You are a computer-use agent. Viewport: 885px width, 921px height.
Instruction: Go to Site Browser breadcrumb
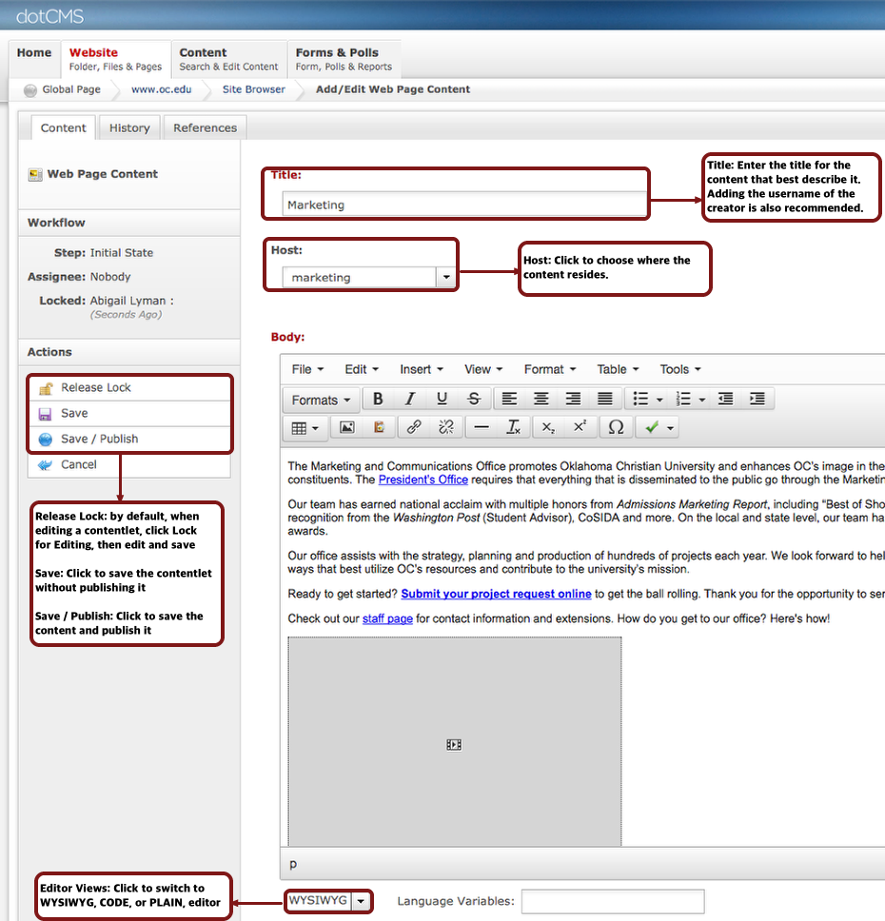[253, 89]
